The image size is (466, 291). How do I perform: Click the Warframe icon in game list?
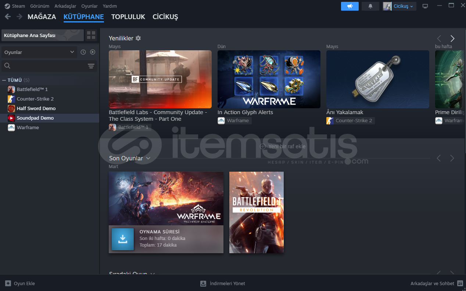pyautogui.click(x=11, y=127)
